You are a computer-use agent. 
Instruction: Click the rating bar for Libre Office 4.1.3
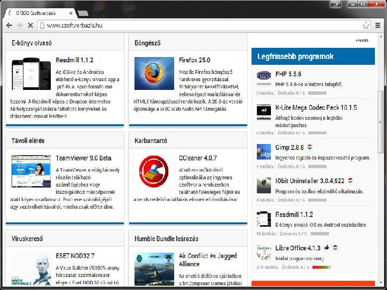pyautogui.click(x=322, y=267)
